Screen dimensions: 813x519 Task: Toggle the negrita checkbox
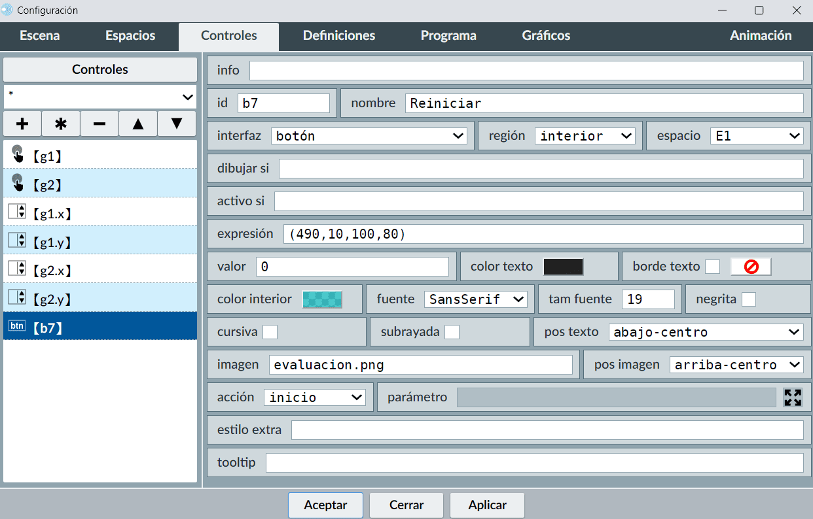tap(749, 299)
